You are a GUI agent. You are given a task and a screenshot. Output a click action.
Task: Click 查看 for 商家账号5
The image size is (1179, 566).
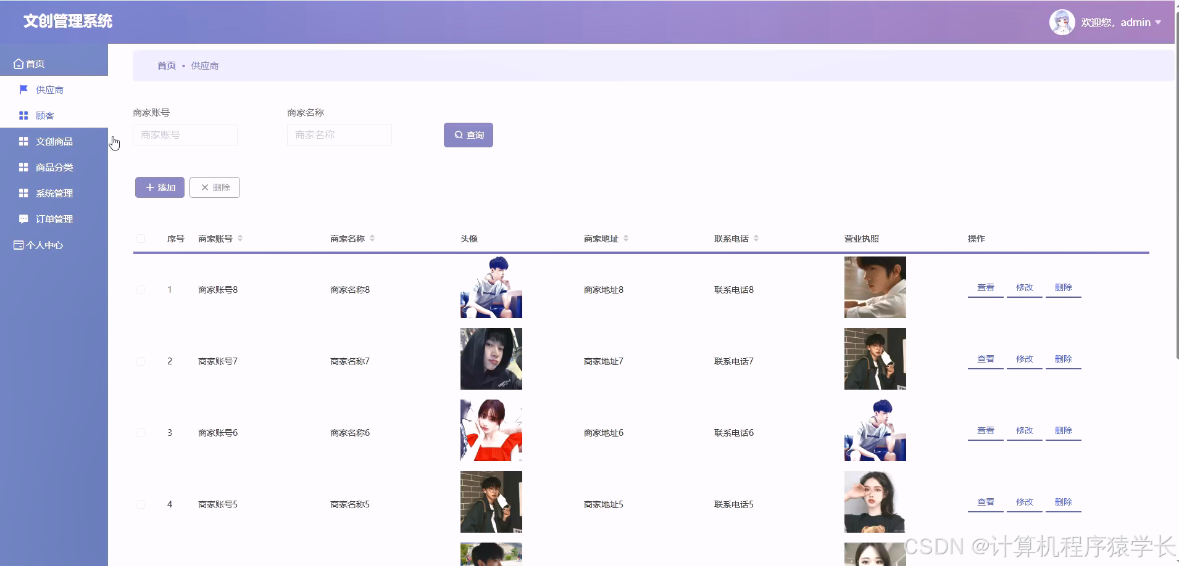(986, 502)
